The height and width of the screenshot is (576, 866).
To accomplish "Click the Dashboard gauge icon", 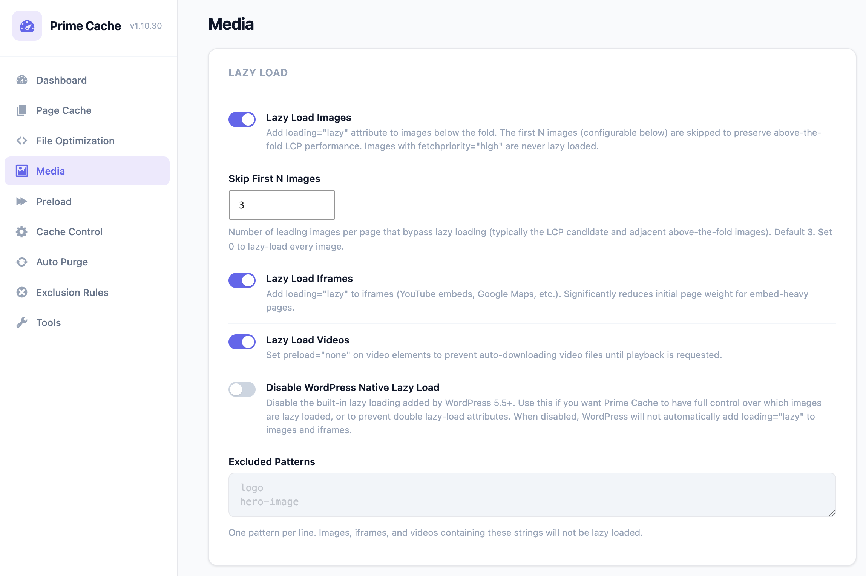I will pos(22,80).
